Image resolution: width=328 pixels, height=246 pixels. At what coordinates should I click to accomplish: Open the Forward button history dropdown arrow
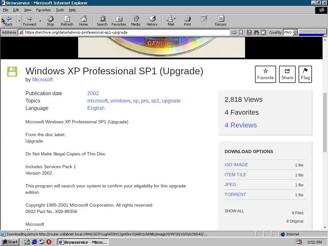(x=40, y=21)
